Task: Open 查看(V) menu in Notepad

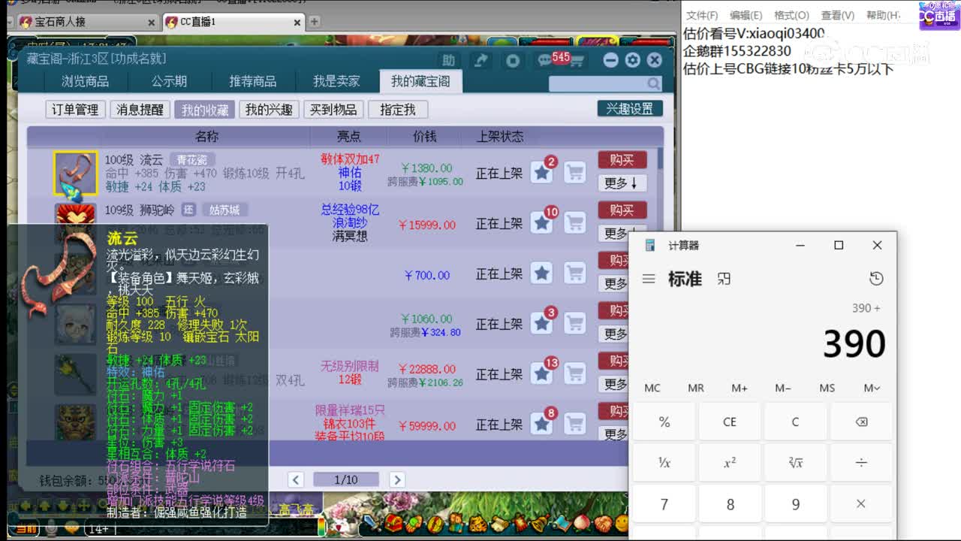Action: (x=837, y=15)
